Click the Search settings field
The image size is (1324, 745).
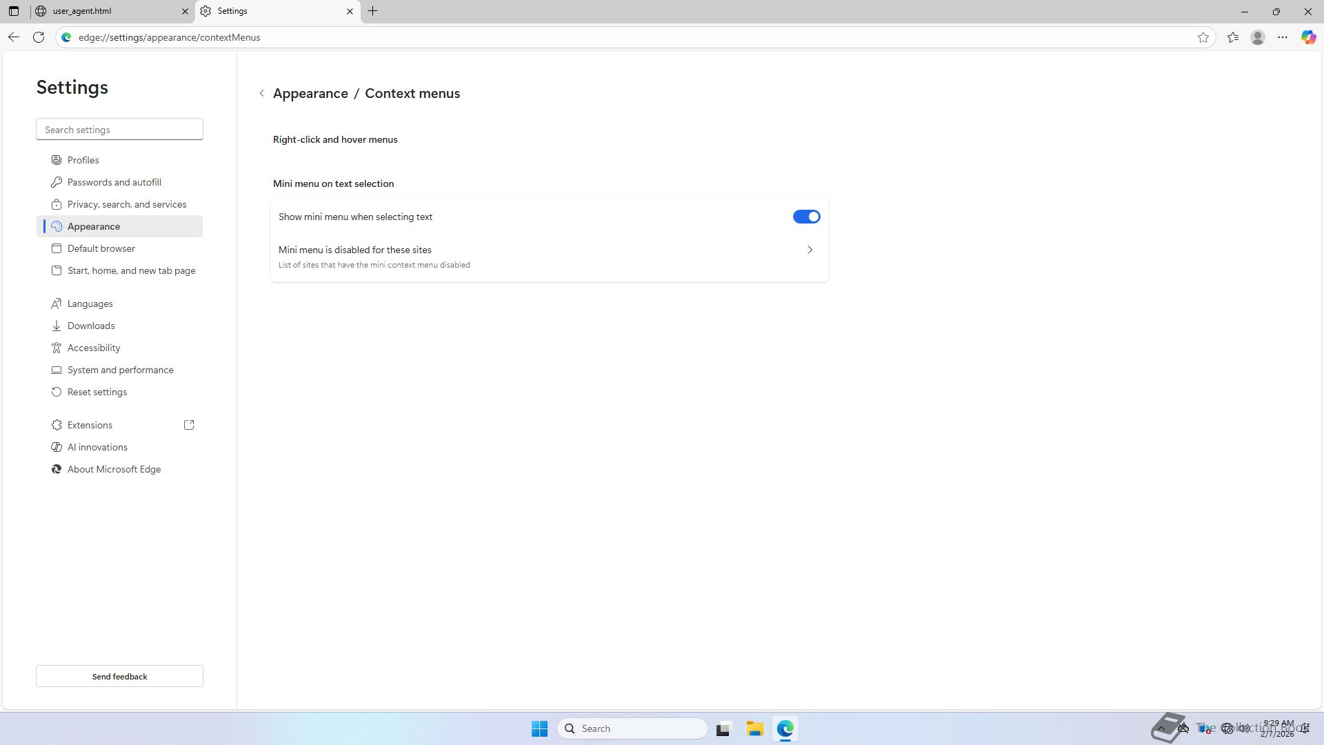tap(119, 130)
